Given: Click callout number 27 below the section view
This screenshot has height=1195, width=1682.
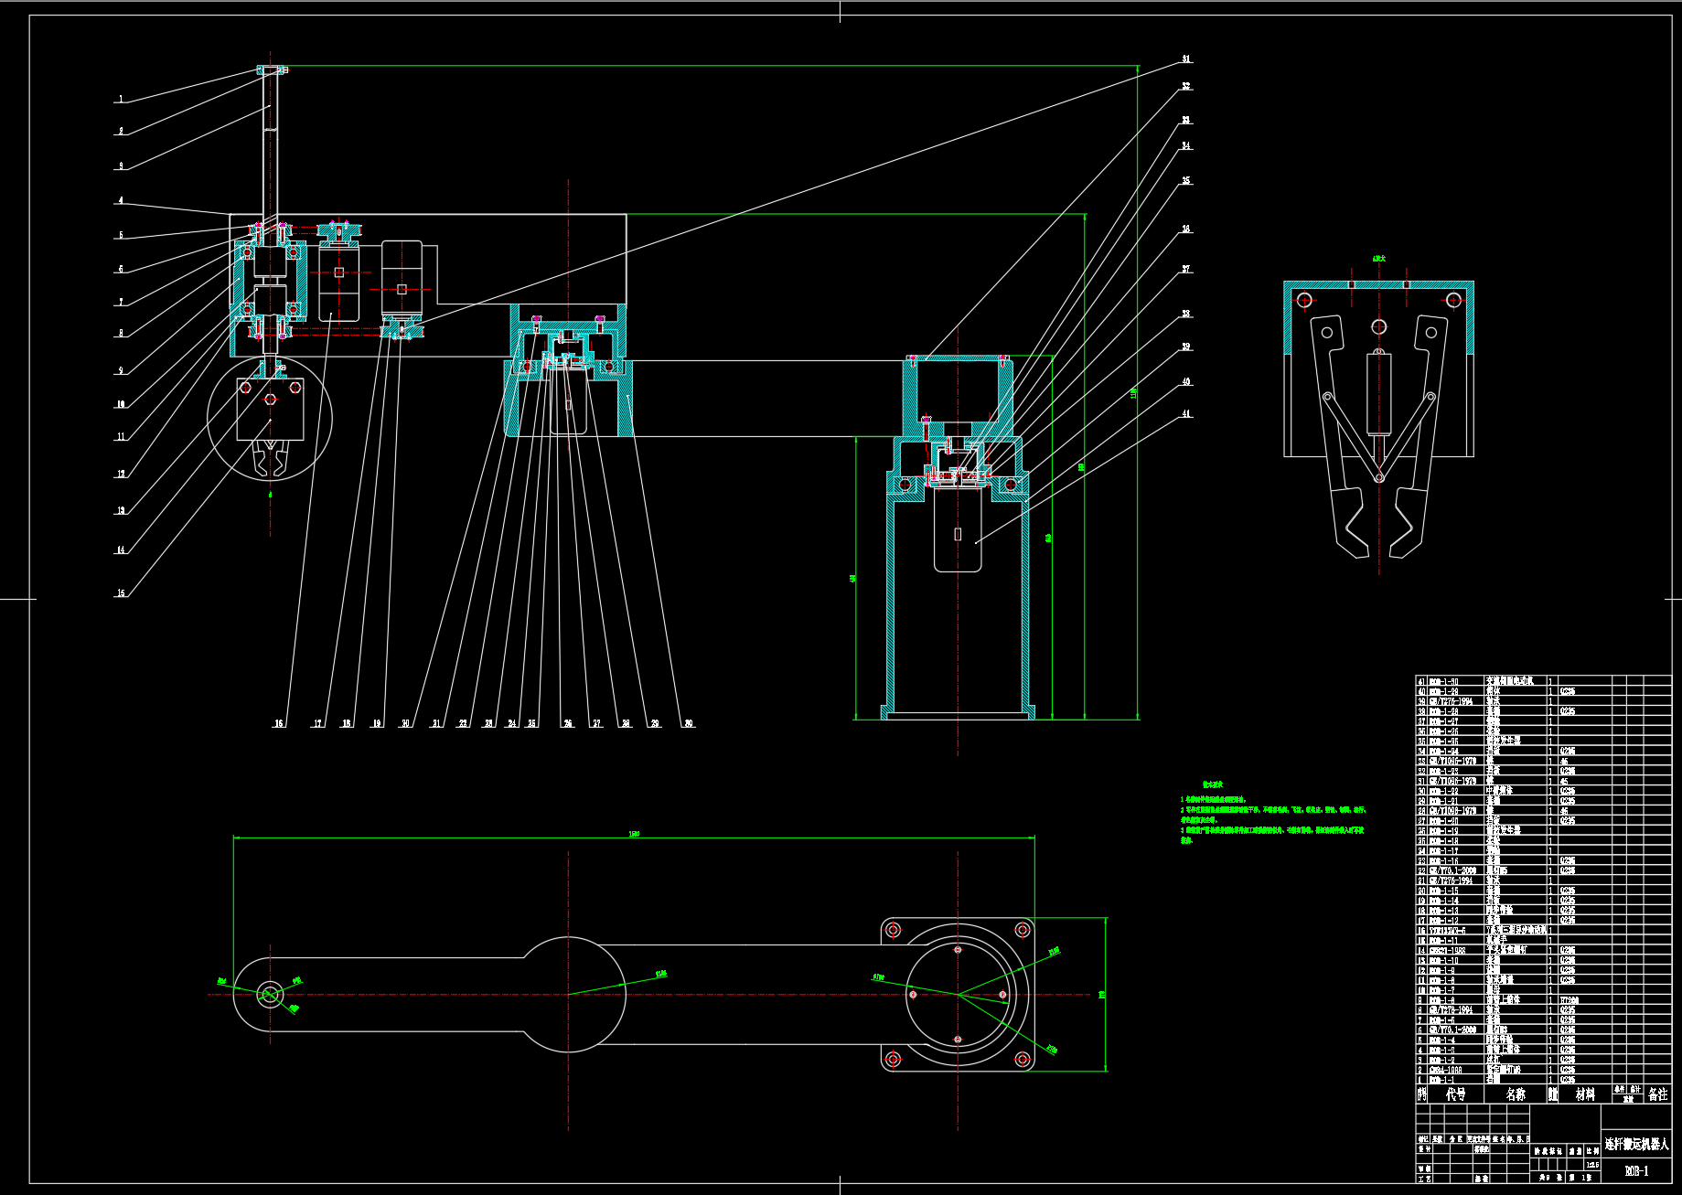Looking at the screenshot, I should point(597,723).
